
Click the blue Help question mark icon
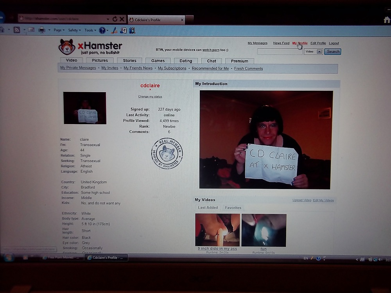click(102, 30)
